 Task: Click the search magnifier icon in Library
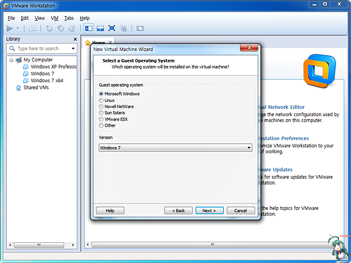(x=12, y=48)
